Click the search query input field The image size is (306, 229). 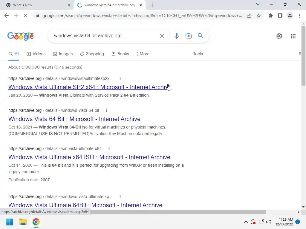coord(105,36)
